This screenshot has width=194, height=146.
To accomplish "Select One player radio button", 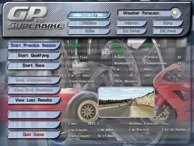I will (131, 46).
